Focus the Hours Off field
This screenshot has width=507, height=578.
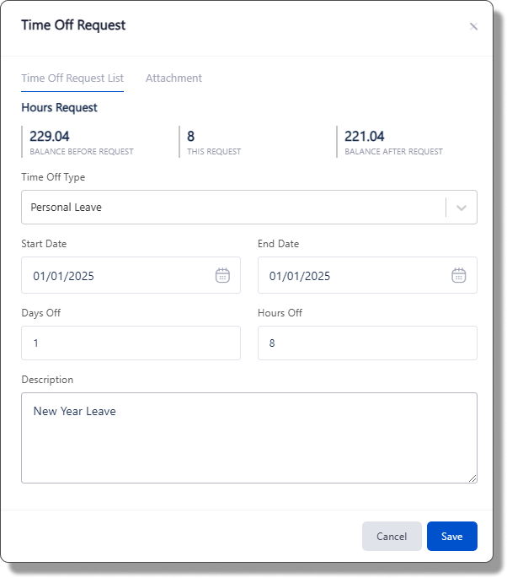(x=367, y=343)
